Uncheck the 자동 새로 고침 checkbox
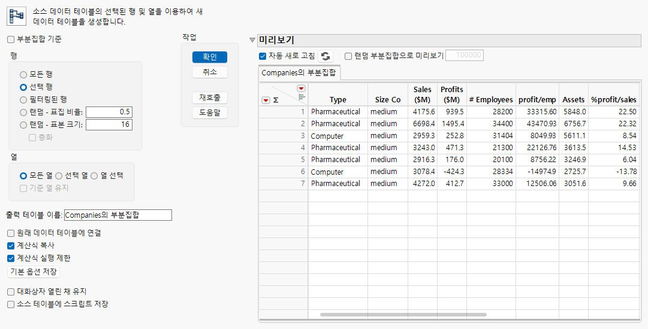This screenshot has width=648, height=329. pos(262,56)
